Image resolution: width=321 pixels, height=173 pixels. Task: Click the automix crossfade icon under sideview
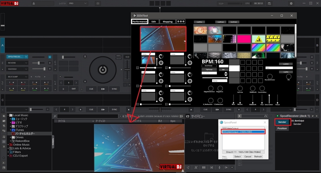point(196,167)
